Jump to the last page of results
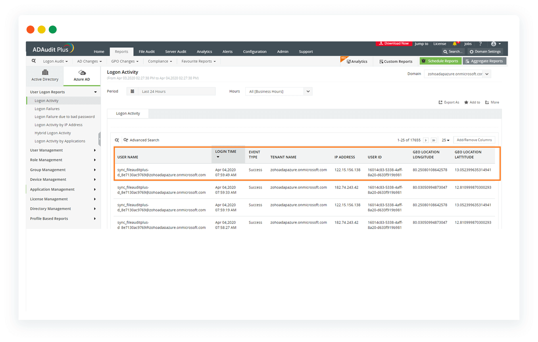The width and height of the screenshot is (538, 342). pos(434,140)
